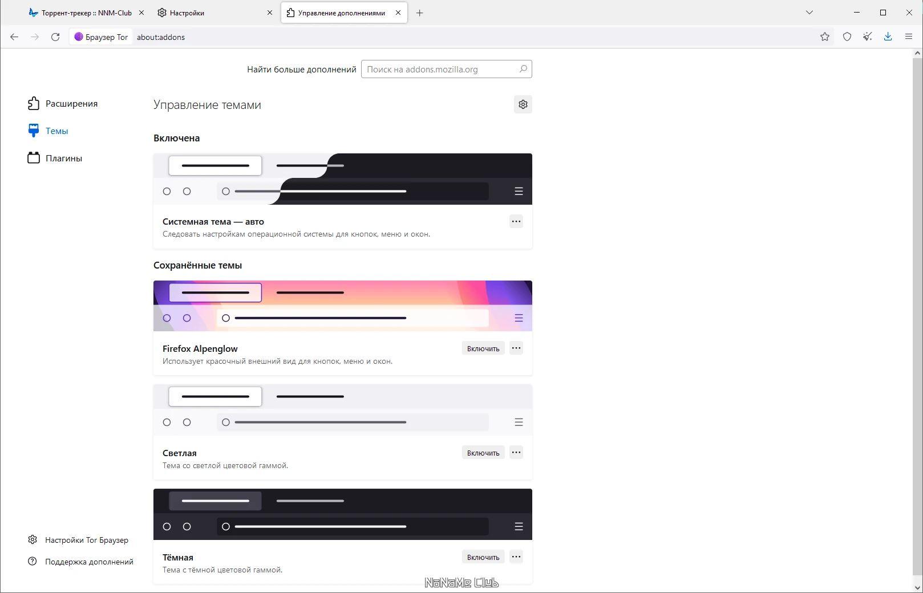Open the downloads arrow icon

[x=888, y=37]
